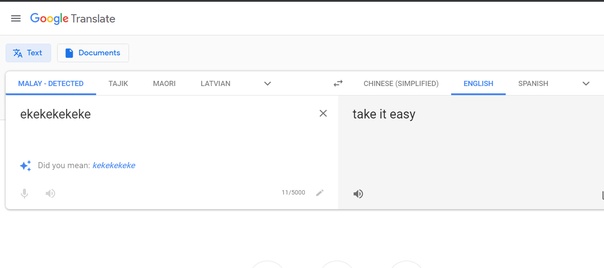Screen dimensions: 604x268
Task: Expand more target languages chevron
Action: (x=586, y=83)
